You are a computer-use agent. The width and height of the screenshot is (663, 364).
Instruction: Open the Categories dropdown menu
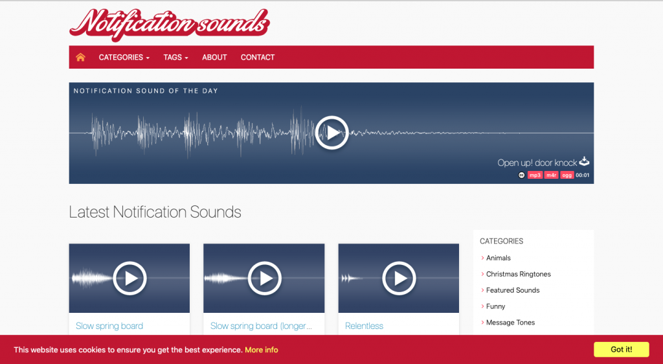coord(124,57)
